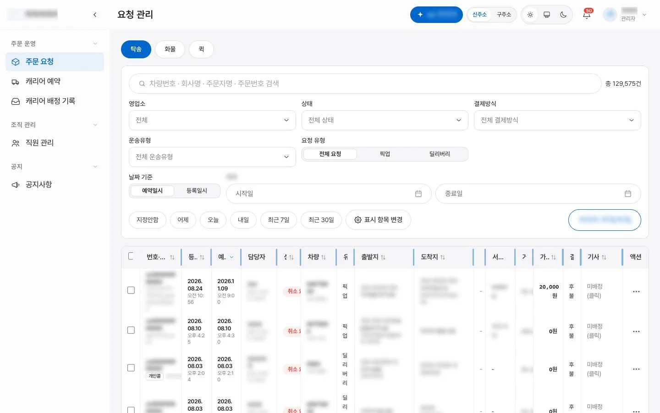Image resolution: width=660 pixels, height=413 pixels.
Task: Toggle sort on 예. column chevron
Action: pos(231,257)
